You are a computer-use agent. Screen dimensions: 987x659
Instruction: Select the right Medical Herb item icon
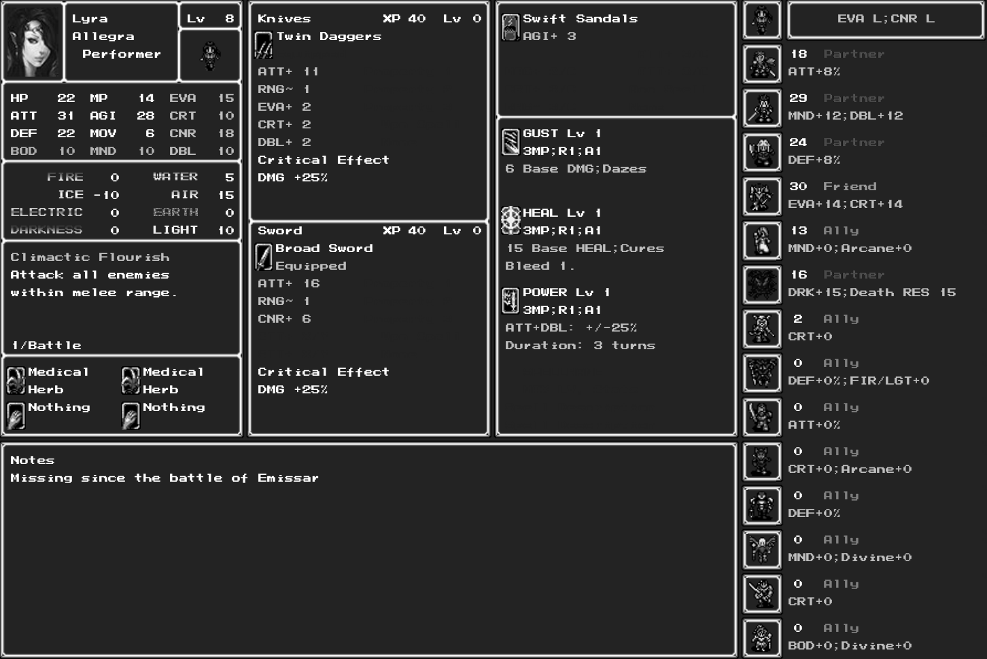click(x=131, y=380)
